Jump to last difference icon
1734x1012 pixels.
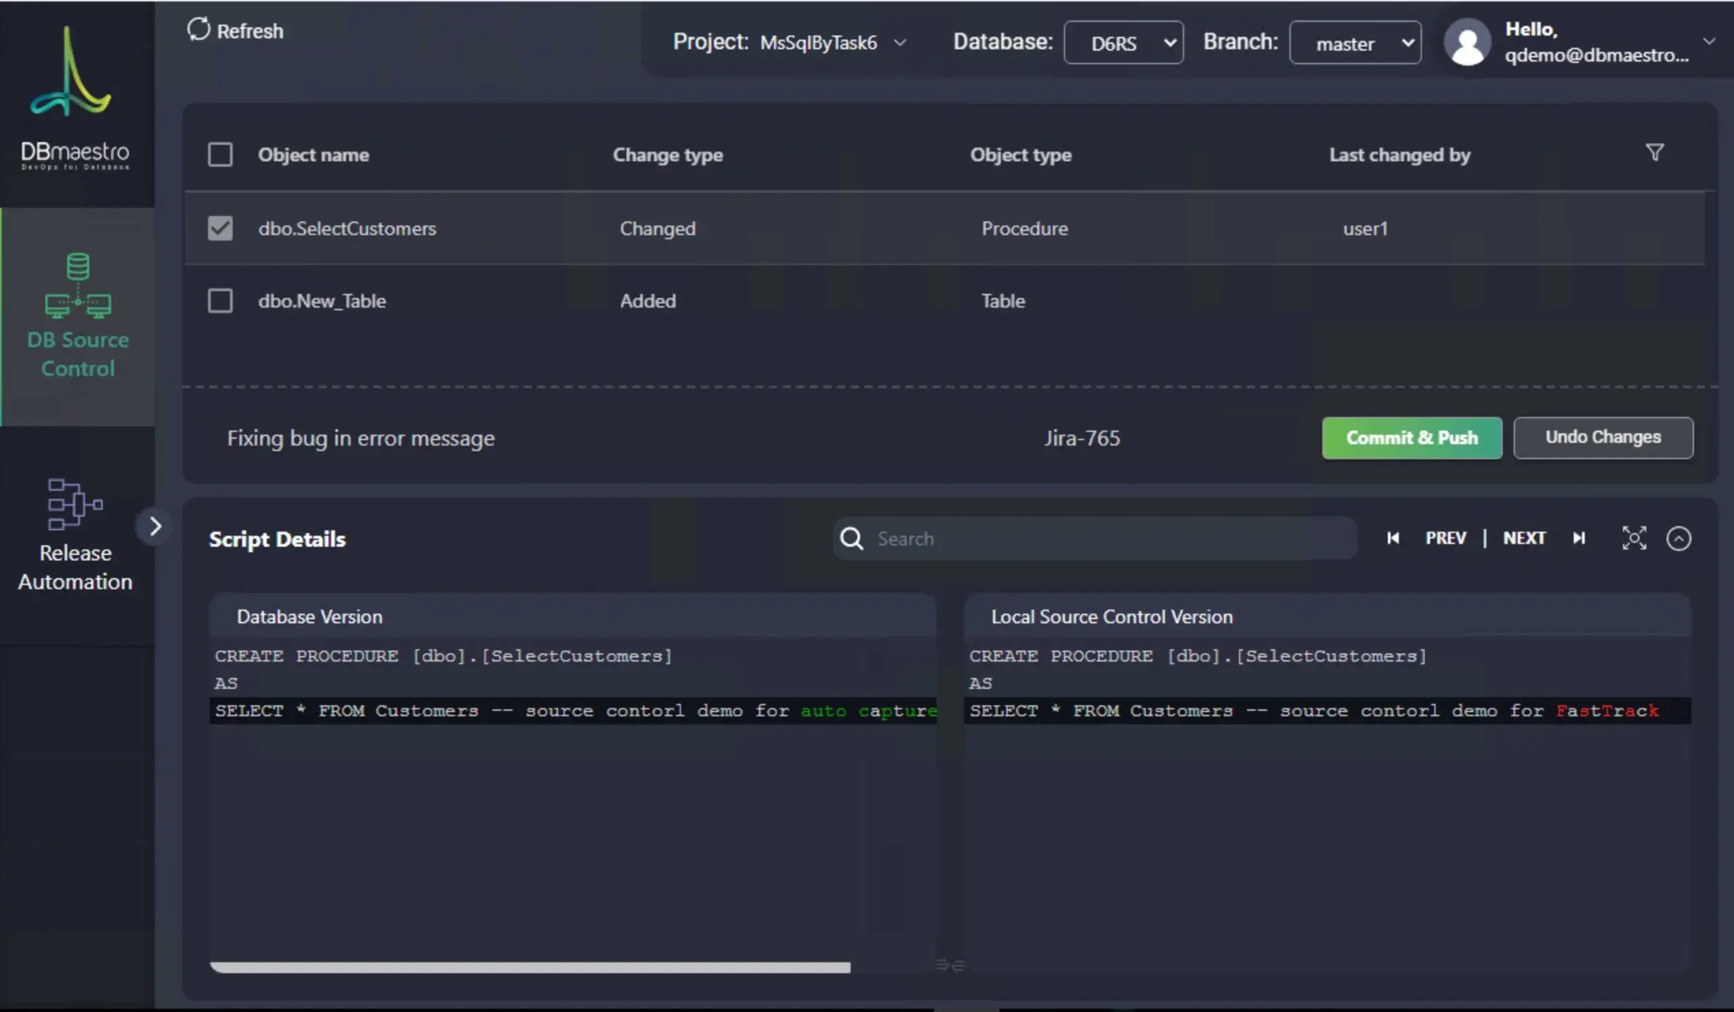click(1579, 538)
